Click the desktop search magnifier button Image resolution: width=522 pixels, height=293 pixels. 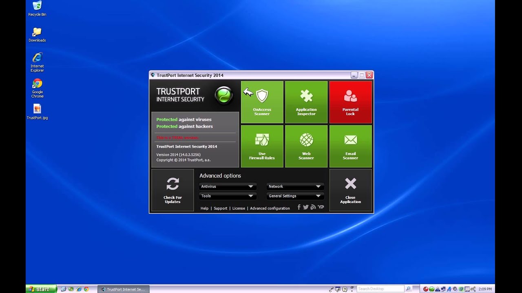pyautogui.click(x=408, y=289)
